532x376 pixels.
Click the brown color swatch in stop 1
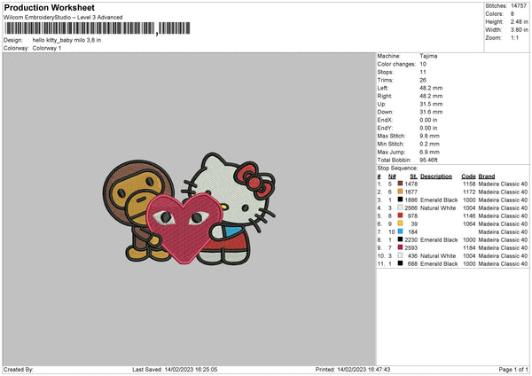[401, 184]
